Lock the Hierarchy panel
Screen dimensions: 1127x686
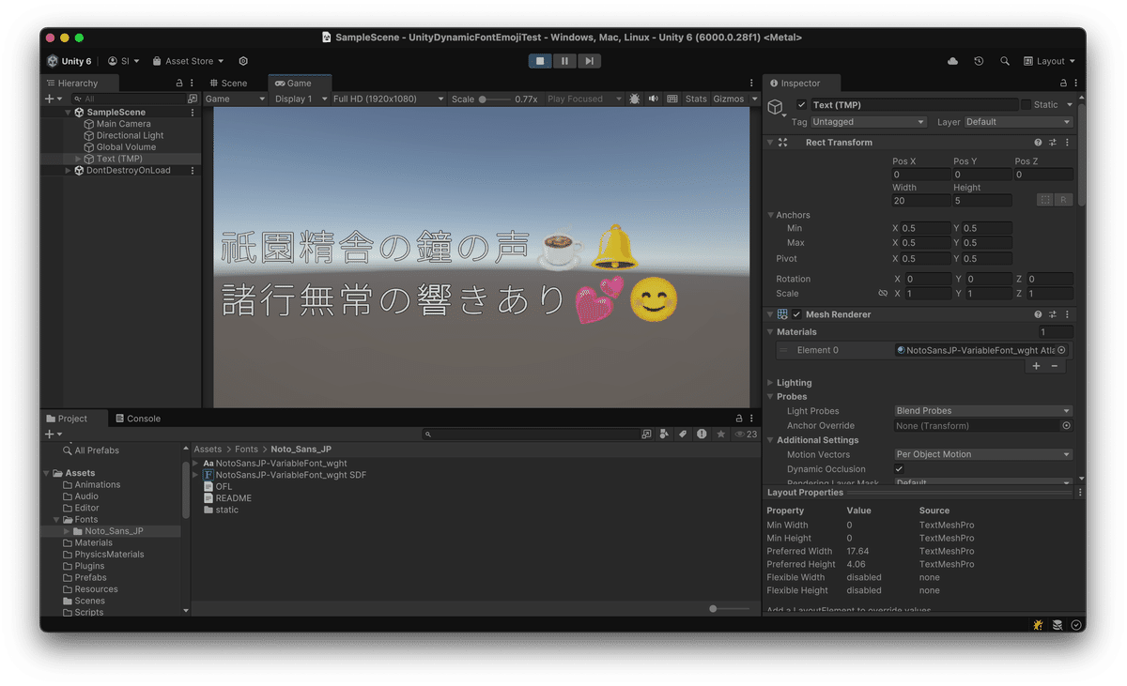click(179, 83)
